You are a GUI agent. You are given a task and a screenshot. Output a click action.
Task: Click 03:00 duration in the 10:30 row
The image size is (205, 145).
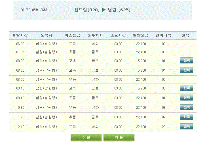(x=118, y=108)
